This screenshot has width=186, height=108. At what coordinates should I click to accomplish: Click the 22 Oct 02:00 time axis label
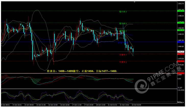pyautogui.click(x=137, y=105)
